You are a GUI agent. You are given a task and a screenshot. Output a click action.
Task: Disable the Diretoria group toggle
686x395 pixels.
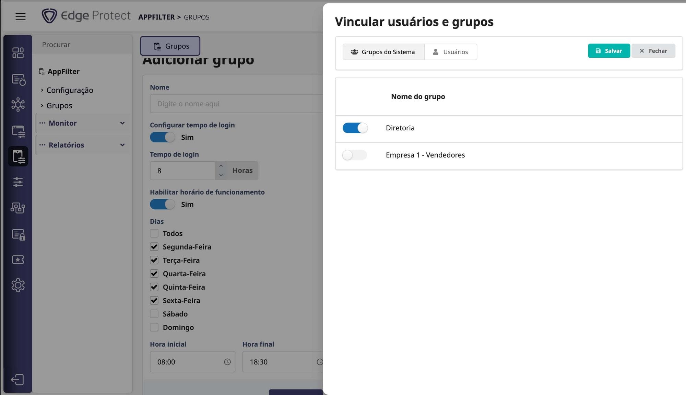[x=355, y=128]
